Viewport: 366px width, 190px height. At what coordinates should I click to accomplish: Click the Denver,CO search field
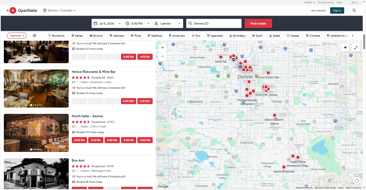pyautogui.click(x=214, y=24)
